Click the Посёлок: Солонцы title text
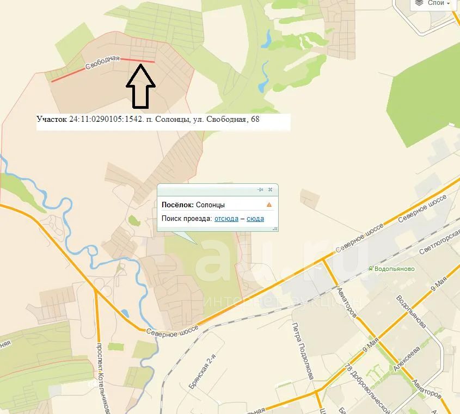The height and width of the screenshot is (414, 460). point(193,205)
